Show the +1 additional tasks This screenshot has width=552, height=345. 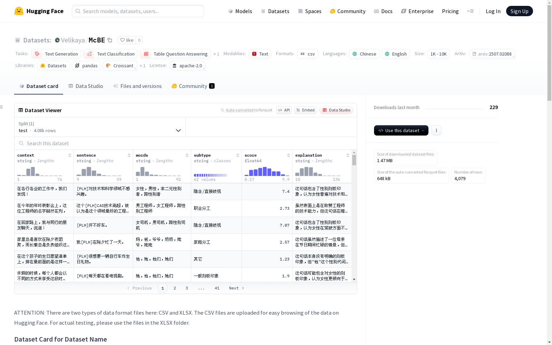click(216, 54)
